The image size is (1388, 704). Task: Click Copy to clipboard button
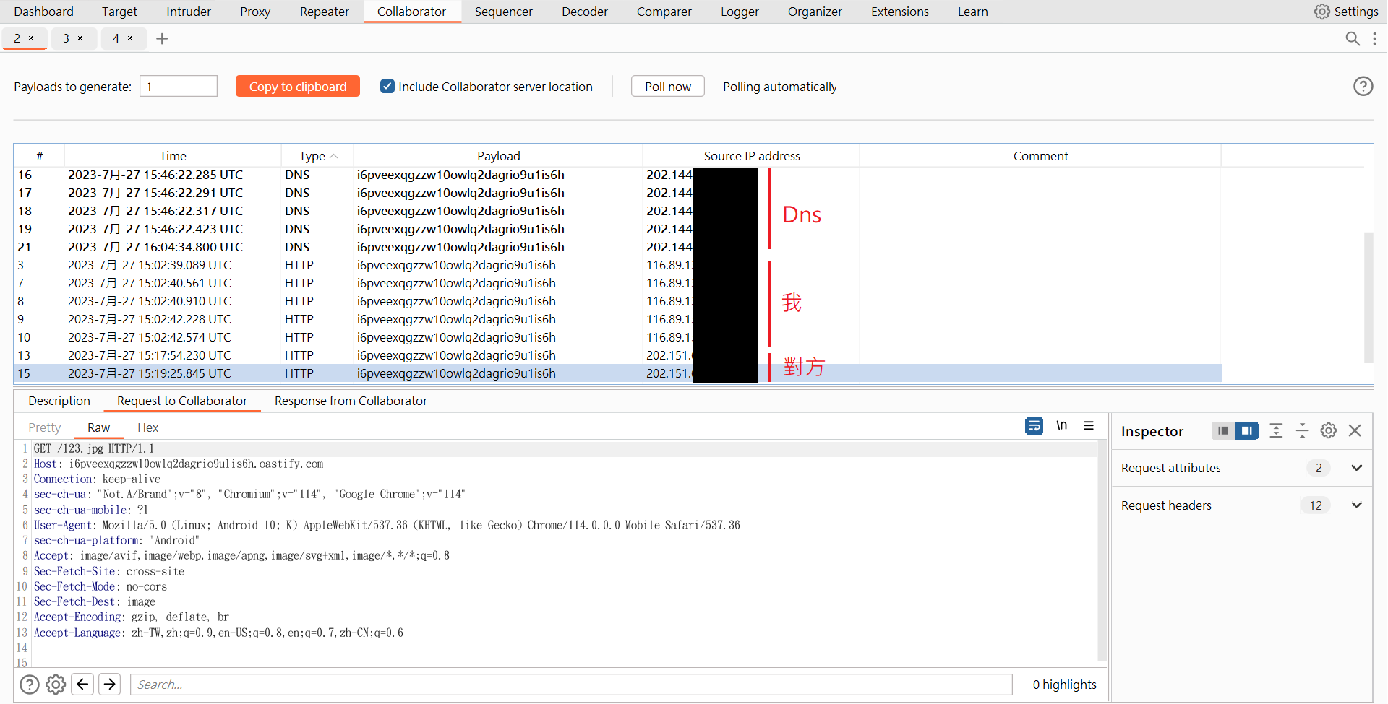click(x=298, y=87)
